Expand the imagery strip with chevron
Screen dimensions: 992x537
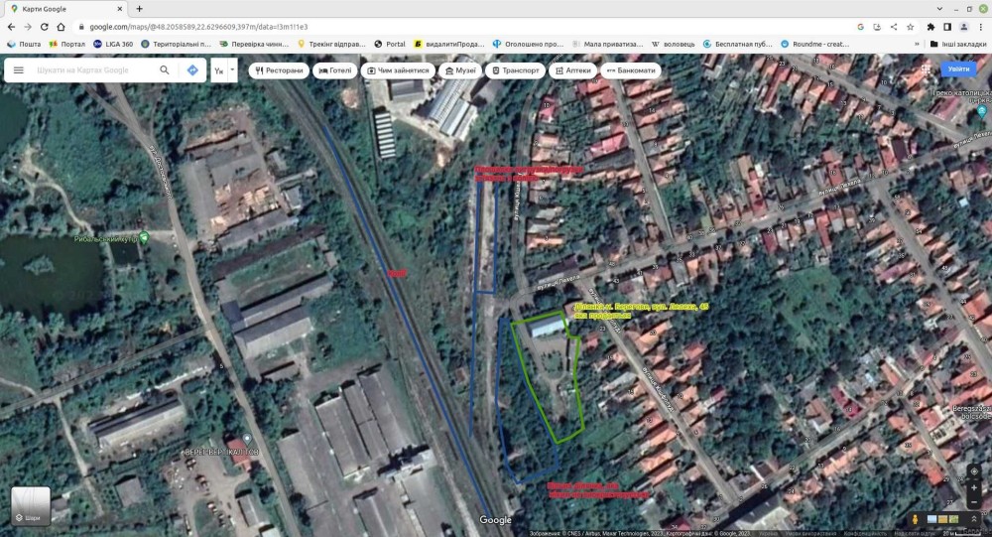click(973, 519)
